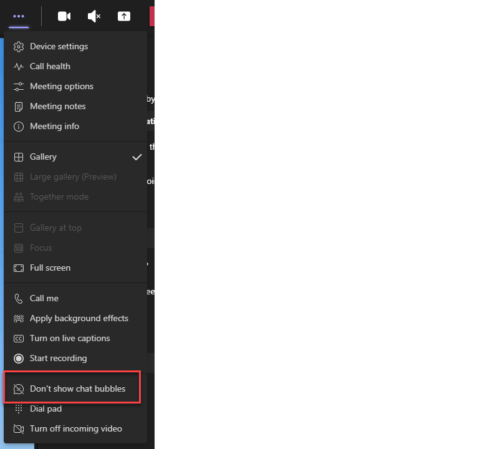
Task: Toggle the camera icon in toolbar
Action: pyautogui.click(x=64, y=16)
